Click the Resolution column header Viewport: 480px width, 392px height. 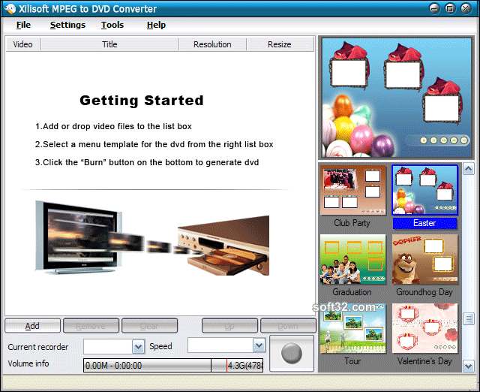pyautogui.click(x=212, y=44)
